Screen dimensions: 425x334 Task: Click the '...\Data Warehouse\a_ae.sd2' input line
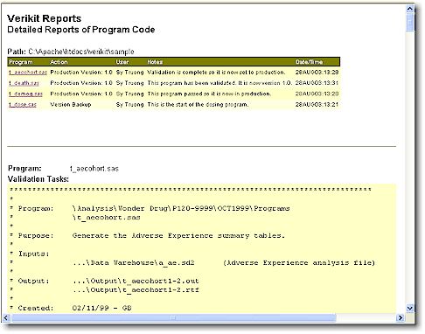[x=134, y=263]
